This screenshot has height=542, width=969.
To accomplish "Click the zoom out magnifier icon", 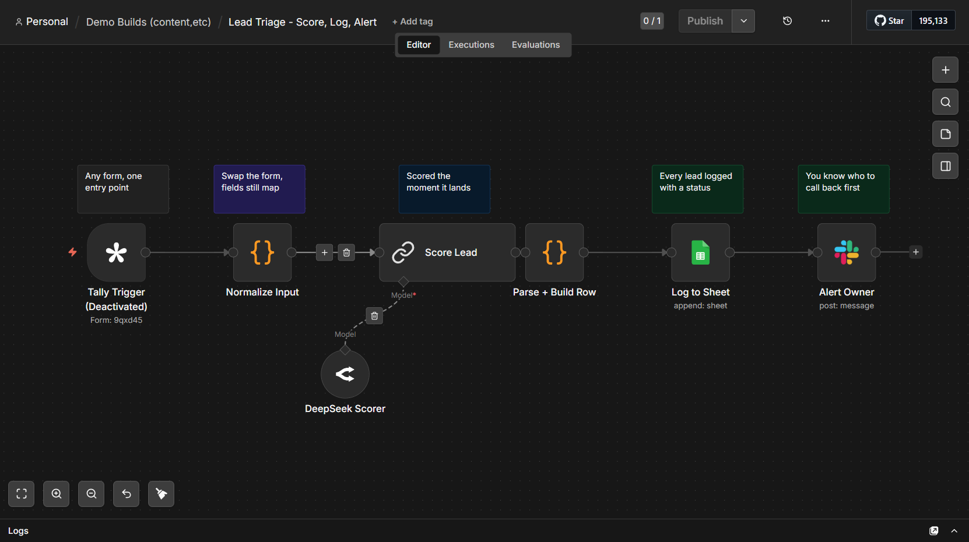I will (x=92, y=494).
